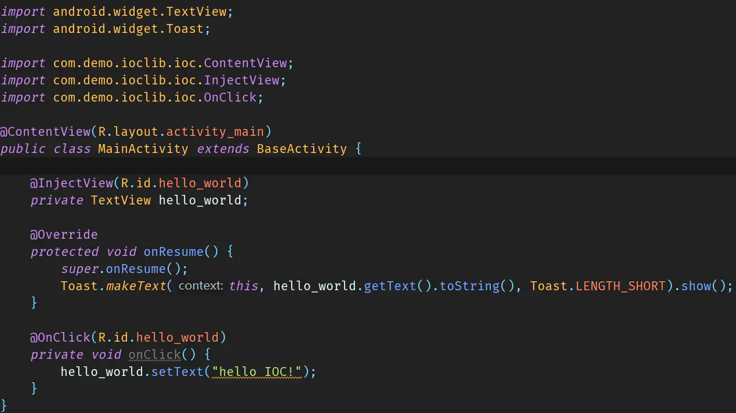This screenshot has height=413, width=736.
Task: Click the super.onResume() call
Action: (124, 269)
